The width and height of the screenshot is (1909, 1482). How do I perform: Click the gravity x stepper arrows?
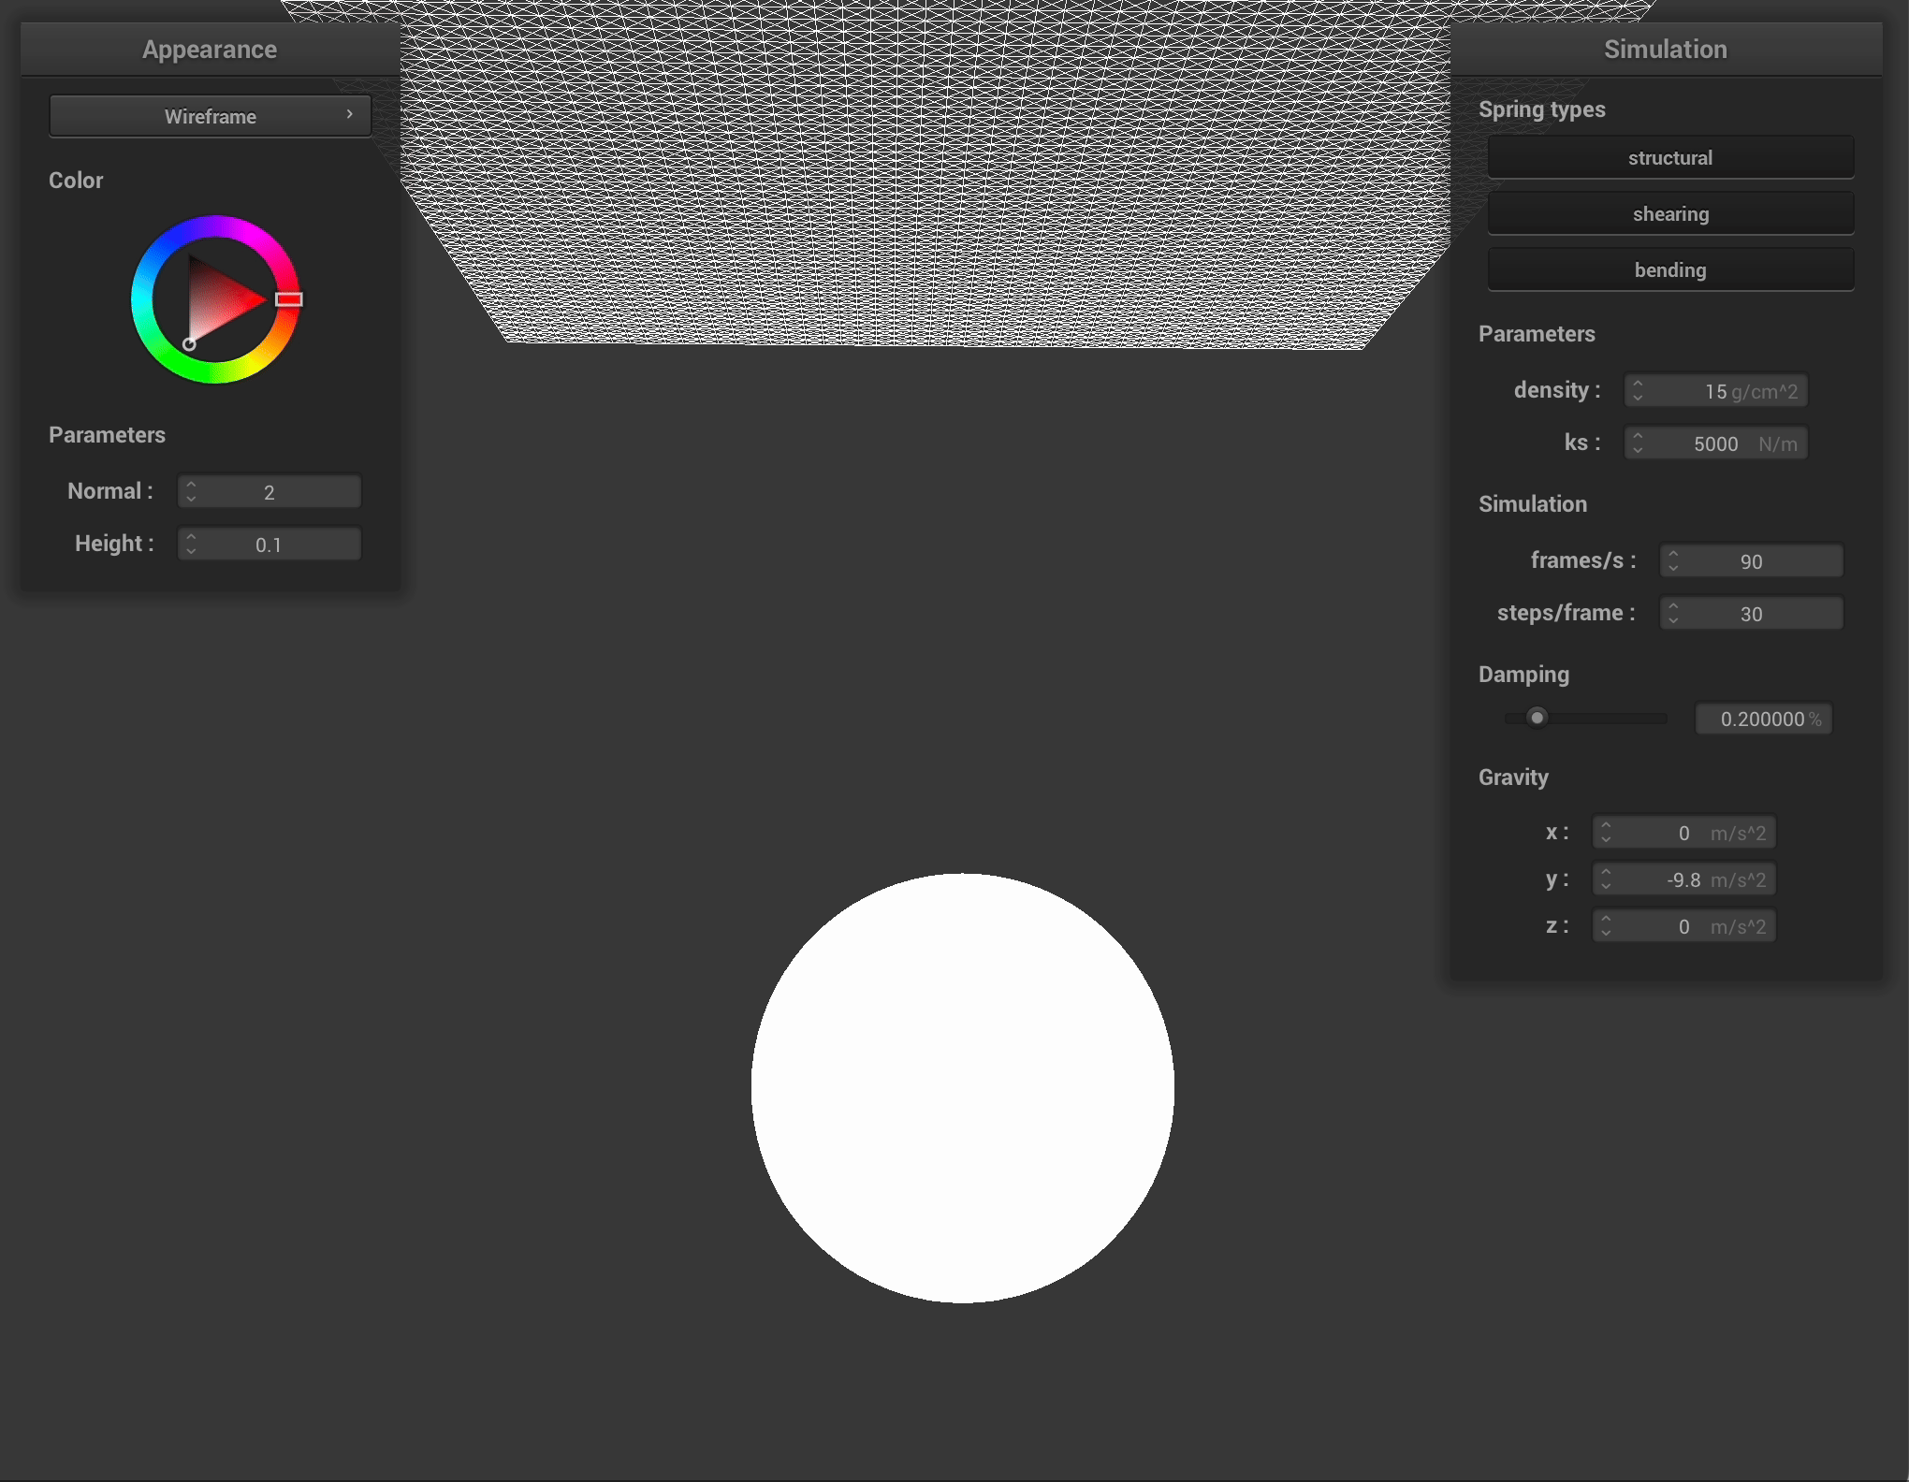pyautogui.click(x=1606, y=832)
